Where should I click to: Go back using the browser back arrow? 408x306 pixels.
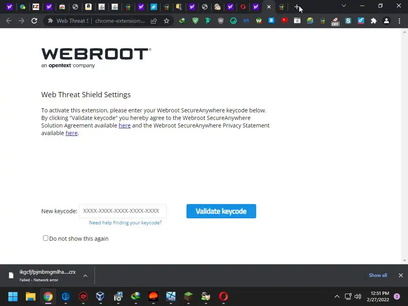9,21
